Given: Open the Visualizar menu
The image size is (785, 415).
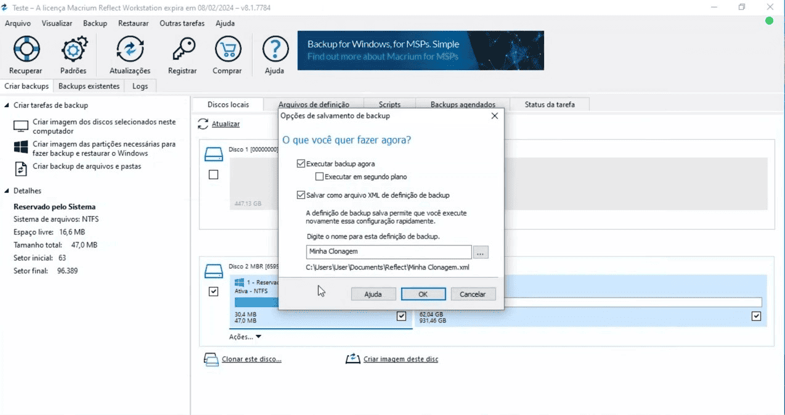Looking at the screenshot, I should coord(57,23).
